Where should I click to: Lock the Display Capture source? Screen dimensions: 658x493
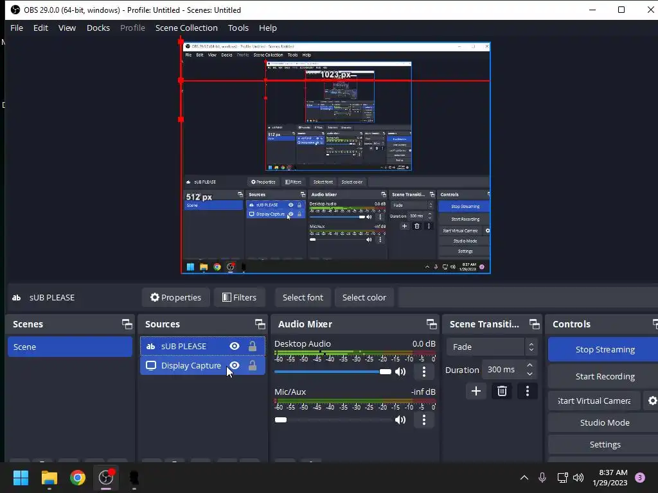coord(252,365)
